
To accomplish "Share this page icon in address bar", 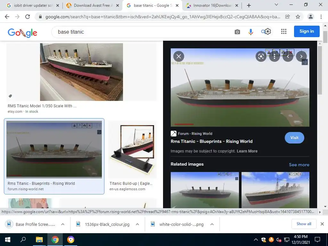I will tap(287, 17).
